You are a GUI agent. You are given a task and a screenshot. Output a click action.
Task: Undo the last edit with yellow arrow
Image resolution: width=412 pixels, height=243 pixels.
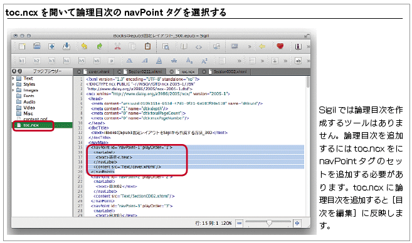[x=84, y=46]
